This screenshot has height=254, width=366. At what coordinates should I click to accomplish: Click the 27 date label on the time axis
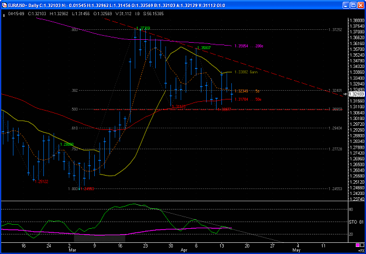coord(272,246)
